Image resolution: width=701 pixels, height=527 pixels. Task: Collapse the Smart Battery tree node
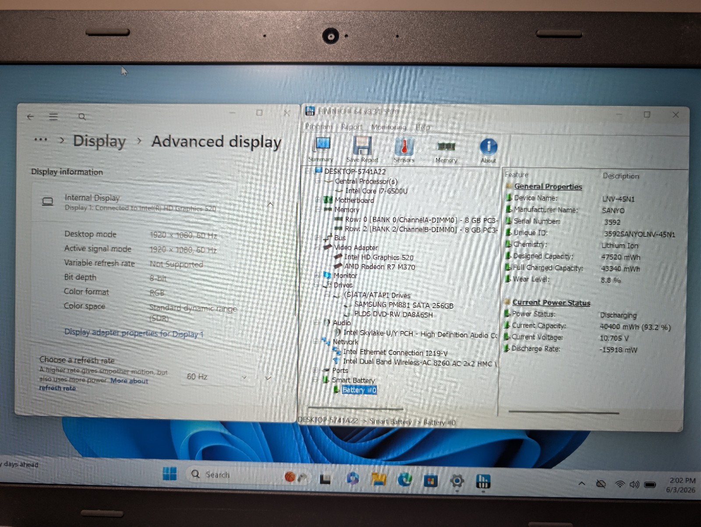315,379
